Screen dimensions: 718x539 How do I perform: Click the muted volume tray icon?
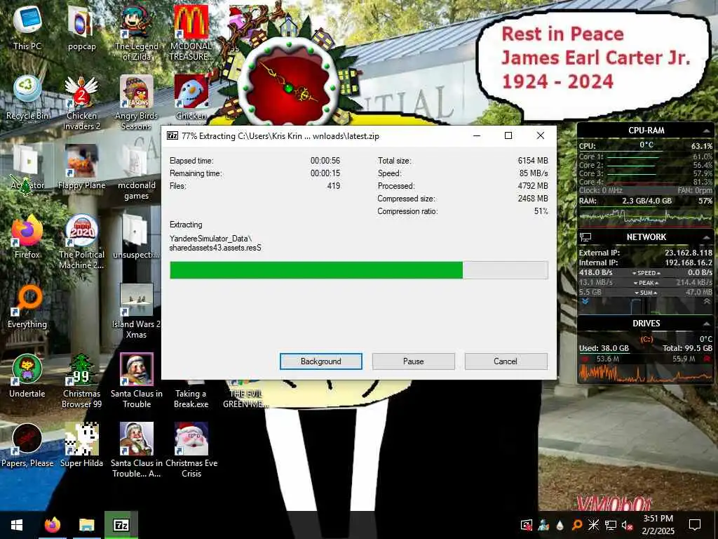627,525
